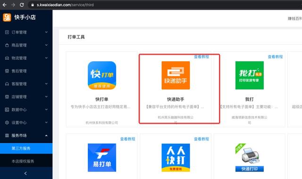Screen dimensions: 302x179
Task: Click the 专为快手小店店主打造 description text
Action: (101, 106)
